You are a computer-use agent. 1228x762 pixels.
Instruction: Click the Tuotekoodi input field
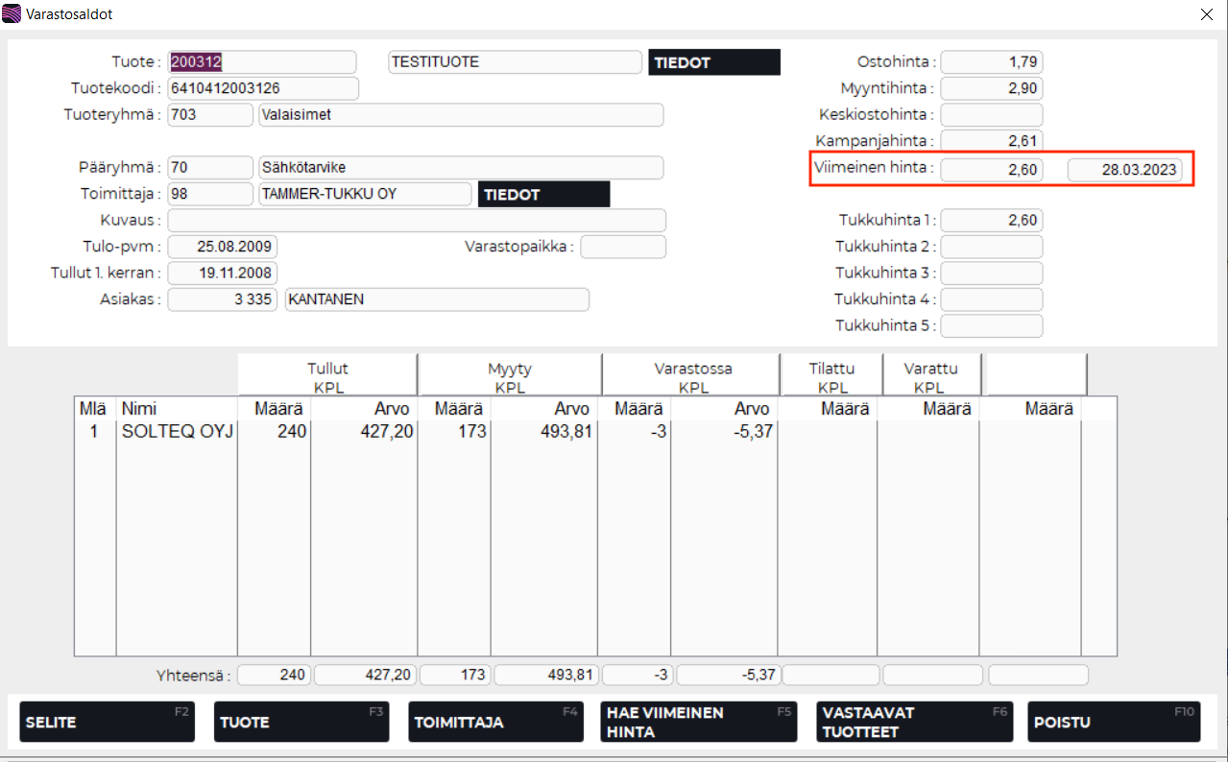click(262, 88)
